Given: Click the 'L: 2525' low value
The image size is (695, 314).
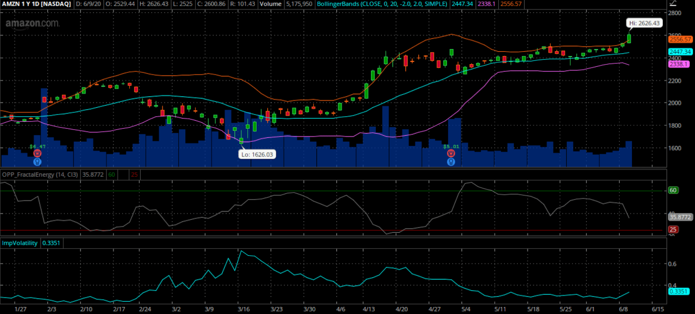Looking at the screenshot, I should tap(182, 4).
